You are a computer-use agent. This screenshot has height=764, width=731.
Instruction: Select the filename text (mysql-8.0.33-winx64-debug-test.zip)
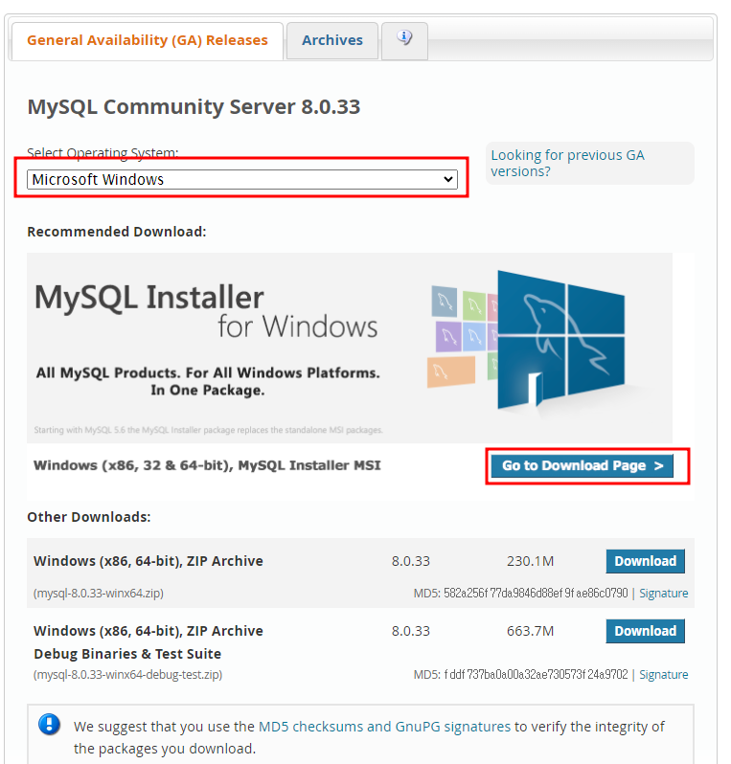tap(127, 674)
